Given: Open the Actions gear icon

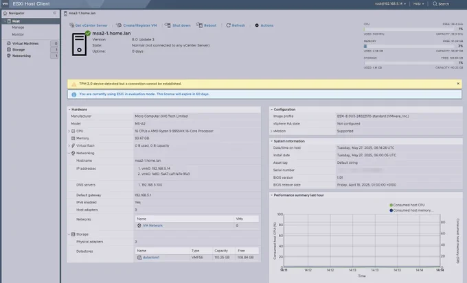Looking at the screenshot, I should (257, 25).
